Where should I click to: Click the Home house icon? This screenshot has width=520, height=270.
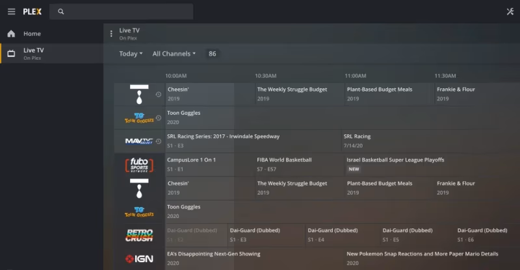[x=11, y=34]
